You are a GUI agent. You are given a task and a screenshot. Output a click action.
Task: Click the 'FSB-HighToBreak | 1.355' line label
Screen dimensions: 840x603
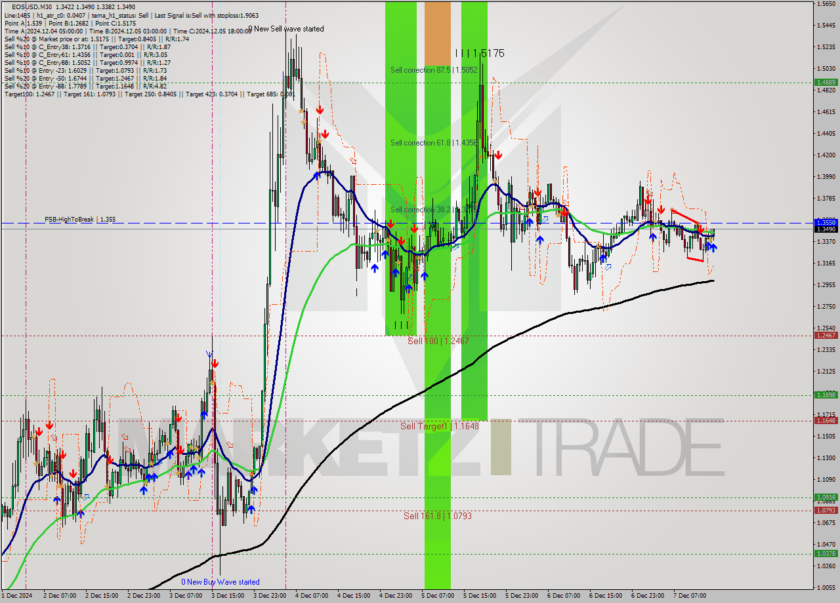click(80, 220)
